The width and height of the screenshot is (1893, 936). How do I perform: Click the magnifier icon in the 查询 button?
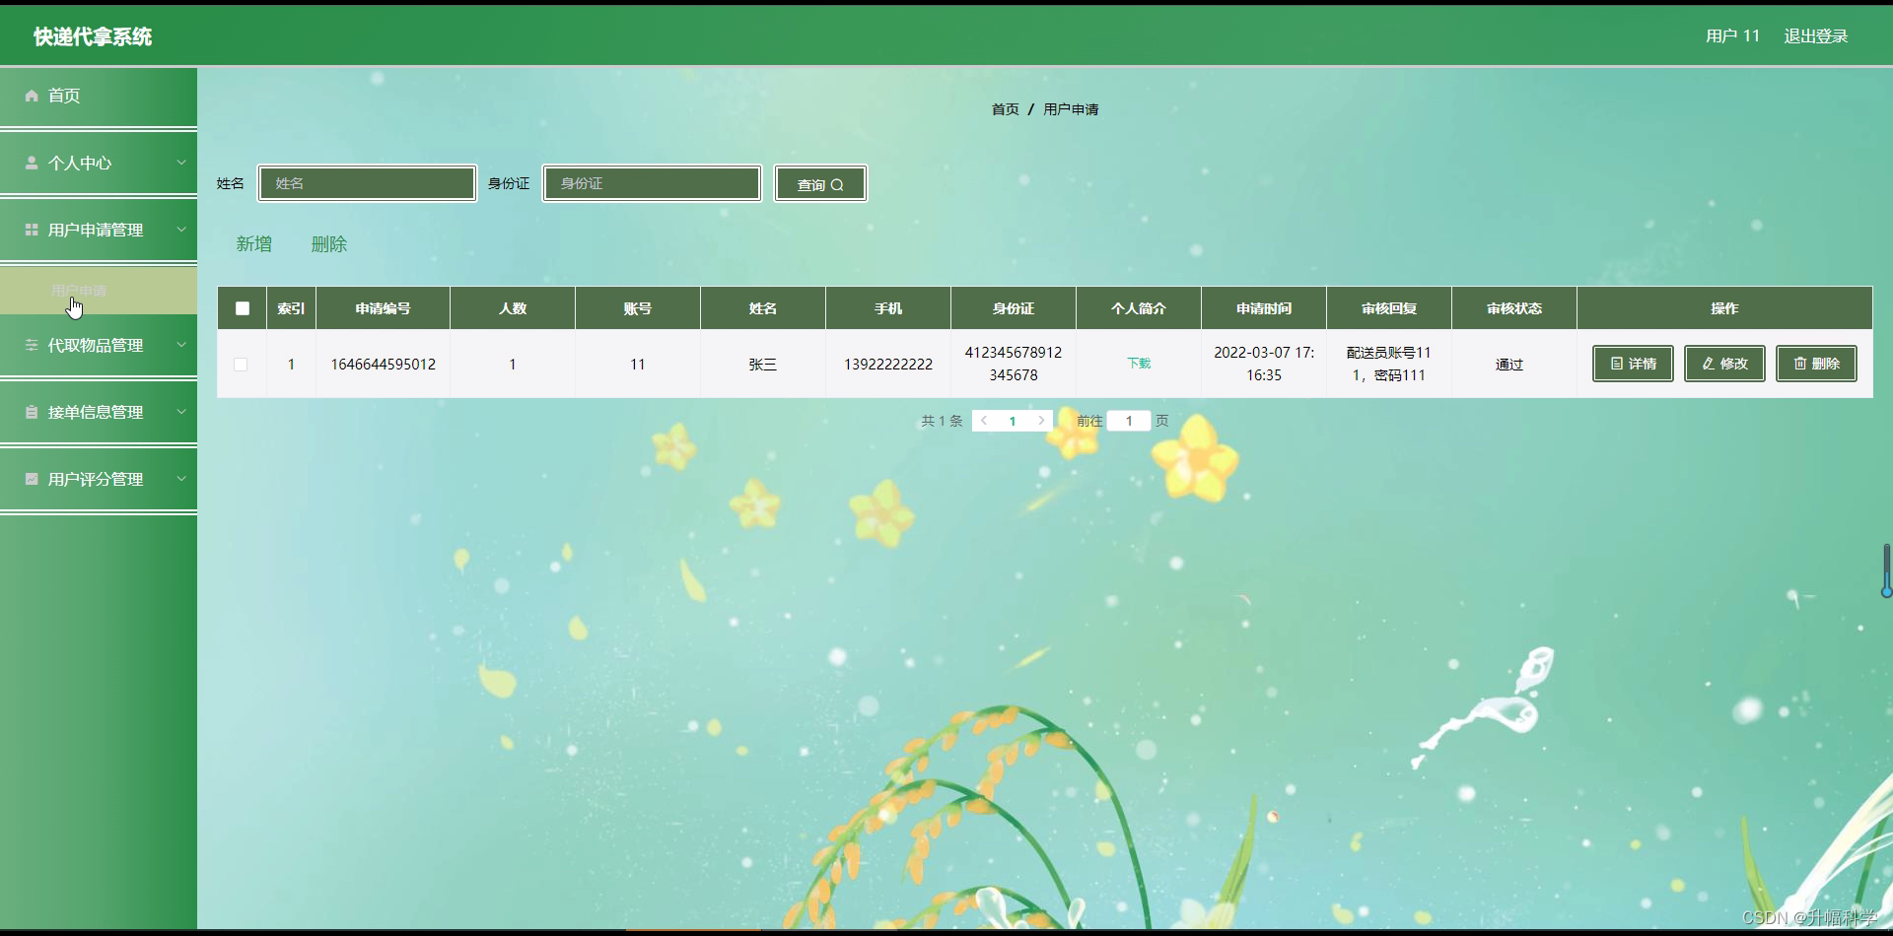click(x=836, y=183)
